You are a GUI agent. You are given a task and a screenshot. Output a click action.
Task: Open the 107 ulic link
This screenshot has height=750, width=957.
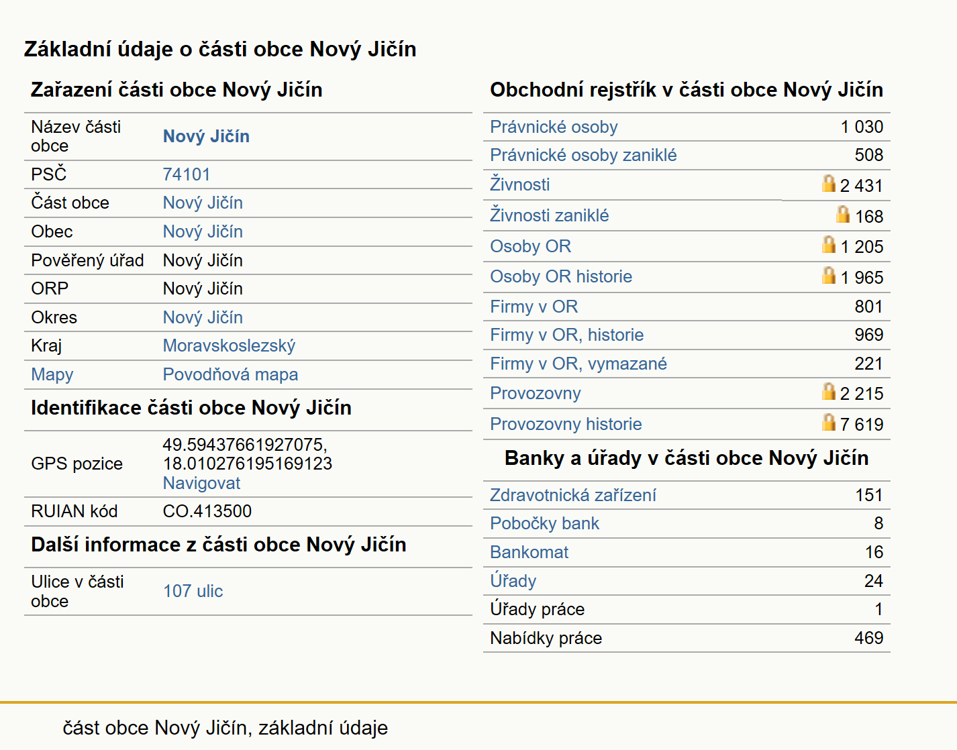193,591
